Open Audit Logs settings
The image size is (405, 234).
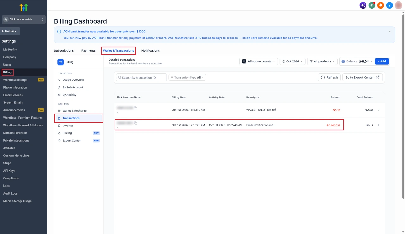point(10,193)
